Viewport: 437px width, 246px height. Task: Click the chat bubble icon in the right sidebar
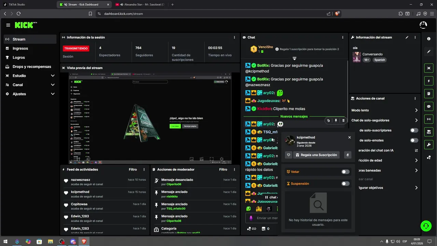(429, 106)
